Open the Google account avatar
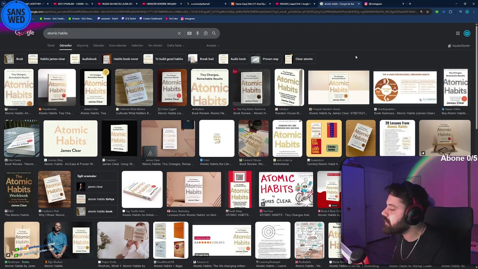 click(x=467, y=33)
